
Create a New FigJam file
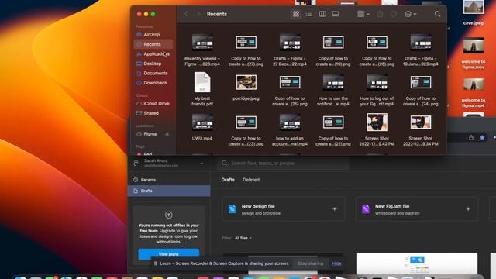pyautogui.click(x=417, y=209)
